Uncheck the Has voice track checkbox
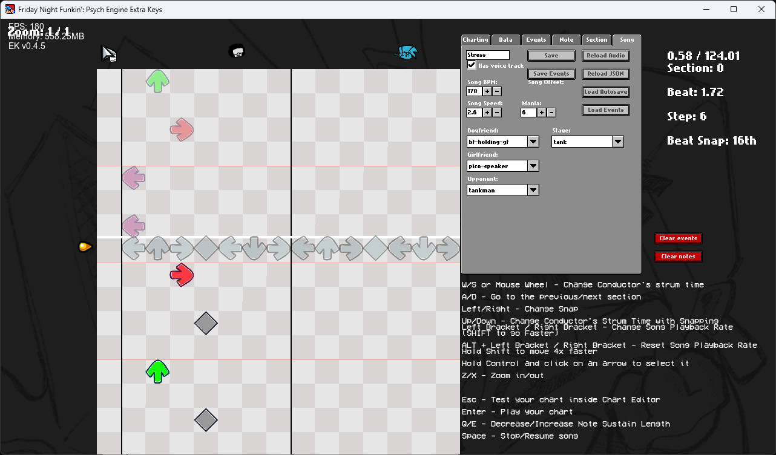 472,65
